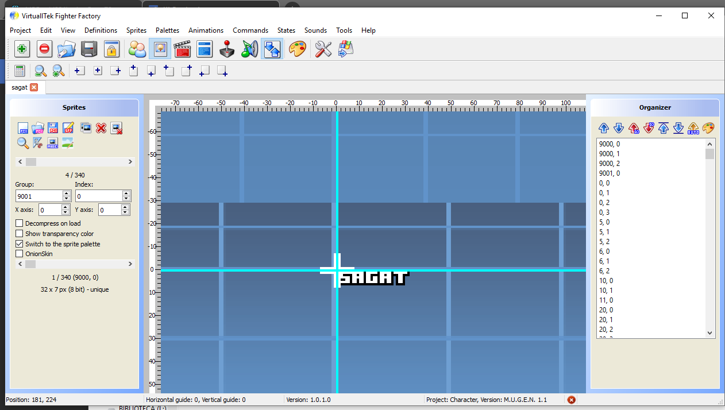This screenshot has height=410, width=725.
Task: Move sprite down with blue down arrow in Organizer
Action: click(x=619, y=128)
